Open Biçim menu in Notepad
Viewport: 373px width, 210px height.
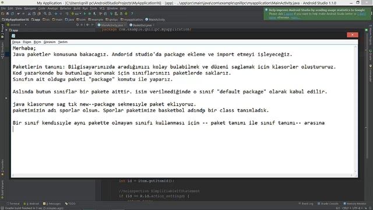point(37,42)
